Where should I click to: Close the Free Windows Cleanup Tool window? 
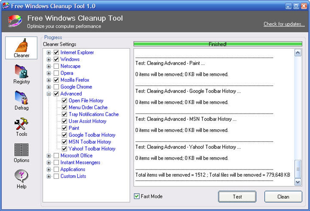(304, 6)
